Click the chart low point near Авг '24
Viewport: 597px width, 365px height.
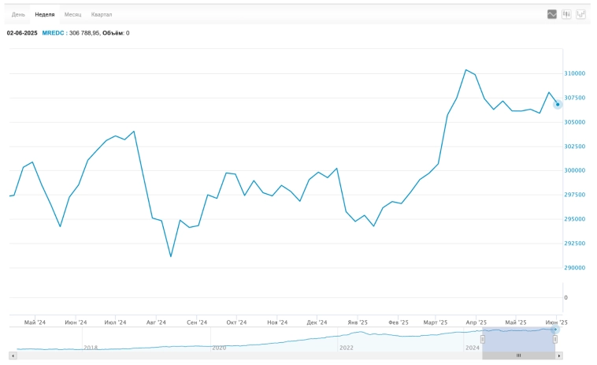tap(171, 256)
